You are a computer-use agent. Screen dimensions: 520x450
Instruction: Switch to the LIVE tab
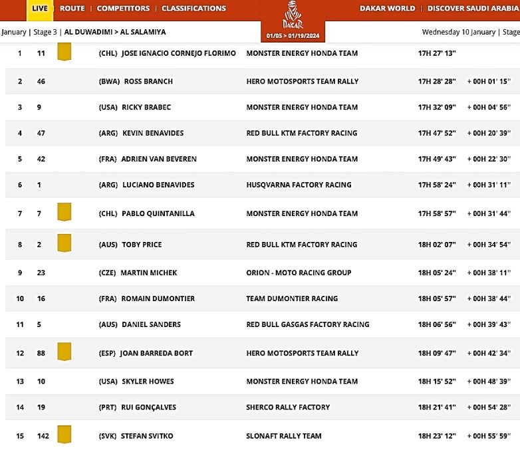tap(39, 9)
